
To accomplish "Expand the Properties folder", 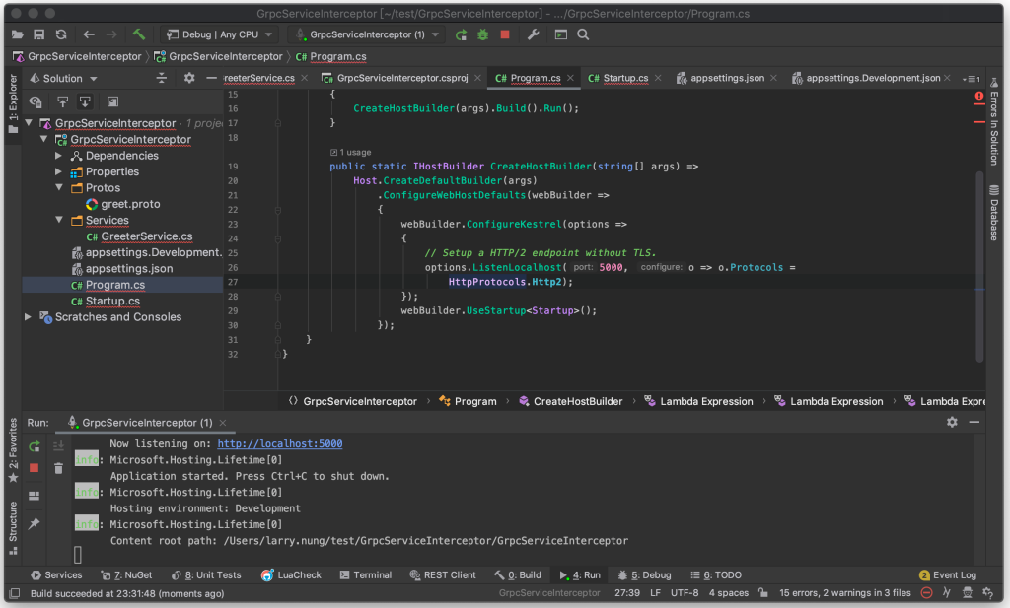I will coord(58,171).
